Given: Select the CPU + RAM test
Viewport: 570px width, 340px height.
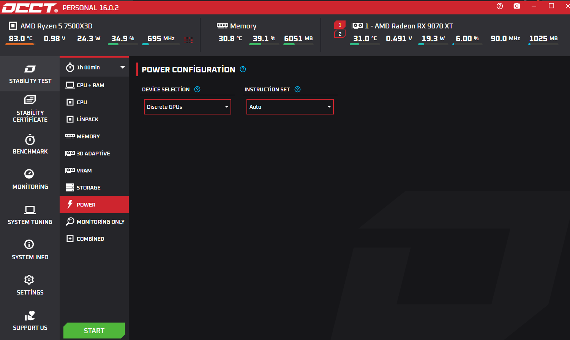Looking at the screenshot, I should click(x=94, y=85).
